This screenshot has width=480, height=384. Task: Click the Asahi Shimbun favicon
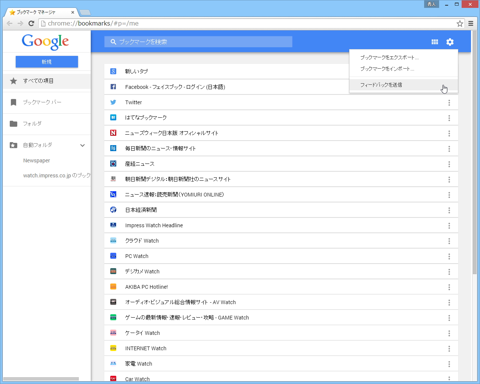tap(113, 179)
